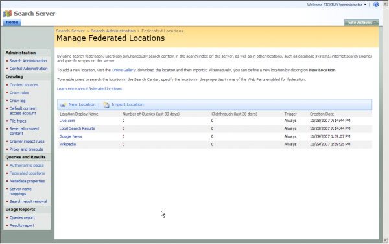
Task: Open Metadata properties
Action: coord(27,181)
